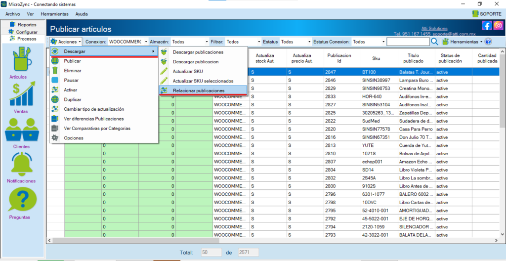
Task: Open the Facebook icon in header
Action: click(487, 25)
